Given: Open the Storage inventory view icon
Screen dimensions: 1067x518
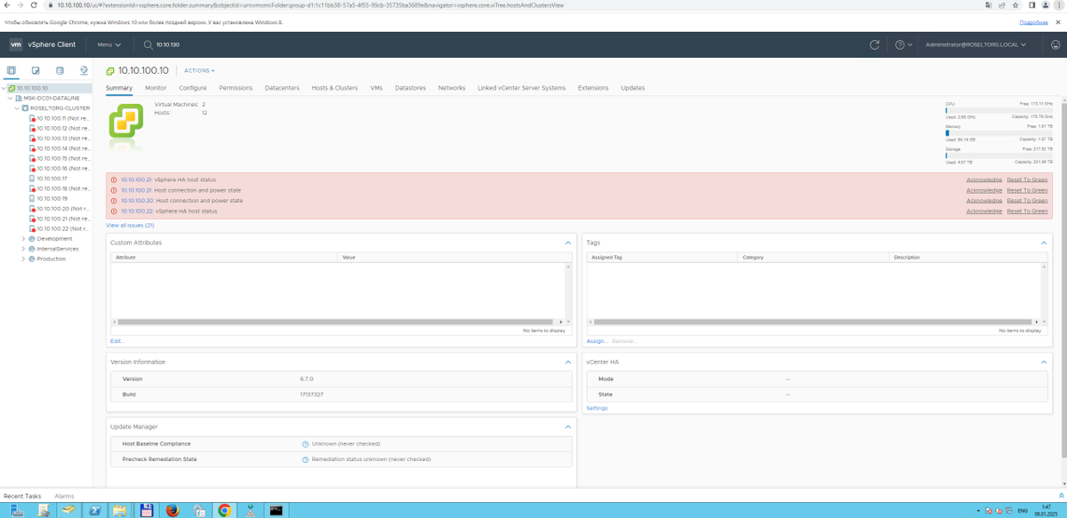Looking at the screenshot, I should pos(60,70).
